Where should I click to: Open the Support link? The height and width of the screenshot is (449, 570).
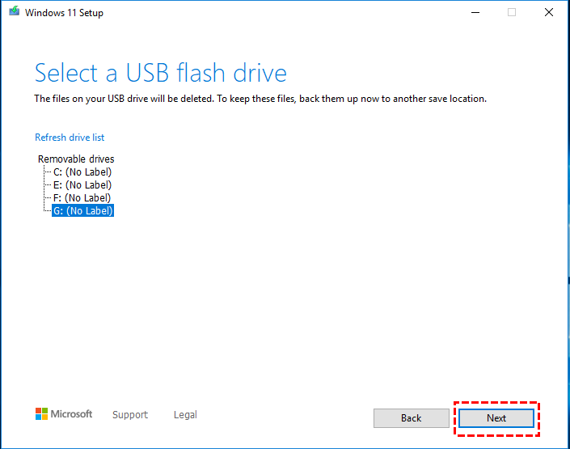tap(130, 415)
